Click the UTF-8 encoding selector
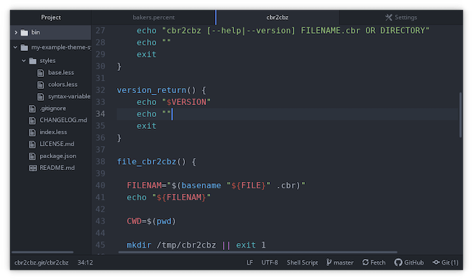473x280 pixels. click(x=270, y=262)
